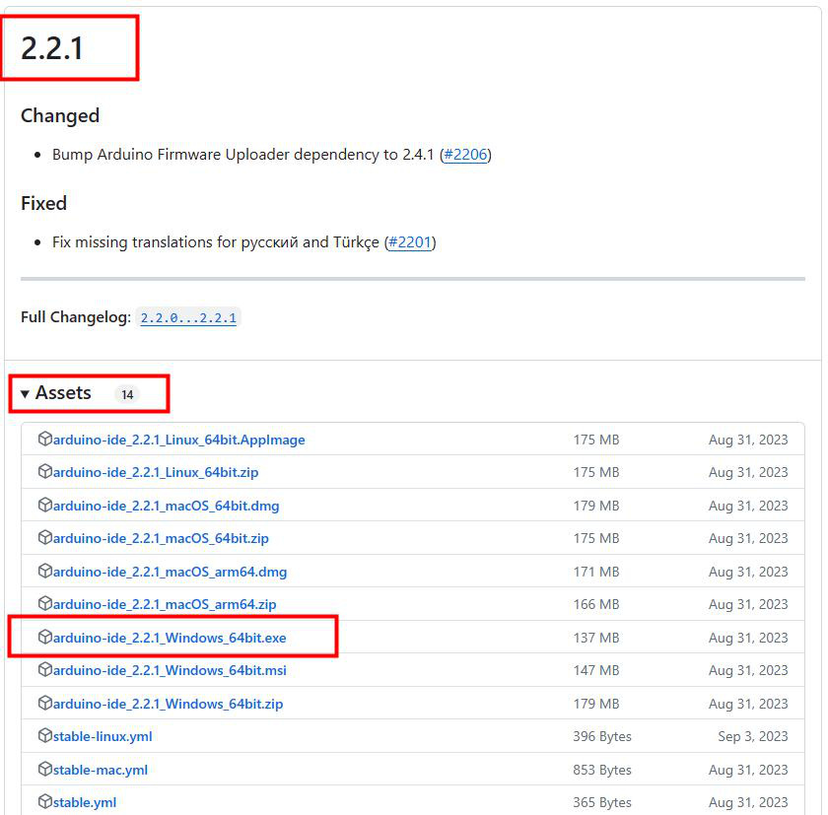Click package icon beside macOS_64bit.zip

pos(45,537)
